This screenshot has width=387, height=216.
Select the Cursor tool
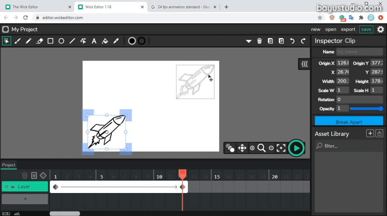click(7, 41)
